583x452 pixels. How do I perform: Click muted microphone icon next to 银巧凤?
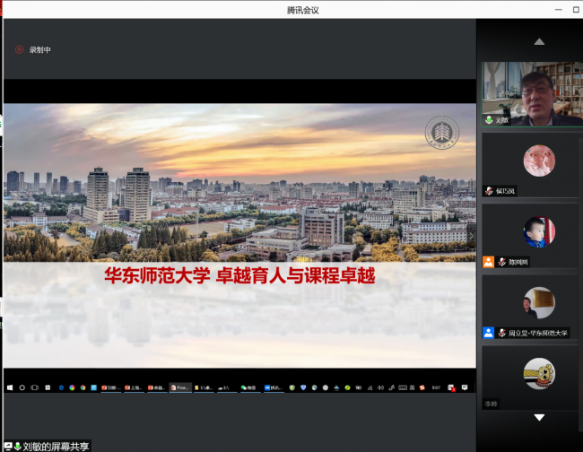489,191
